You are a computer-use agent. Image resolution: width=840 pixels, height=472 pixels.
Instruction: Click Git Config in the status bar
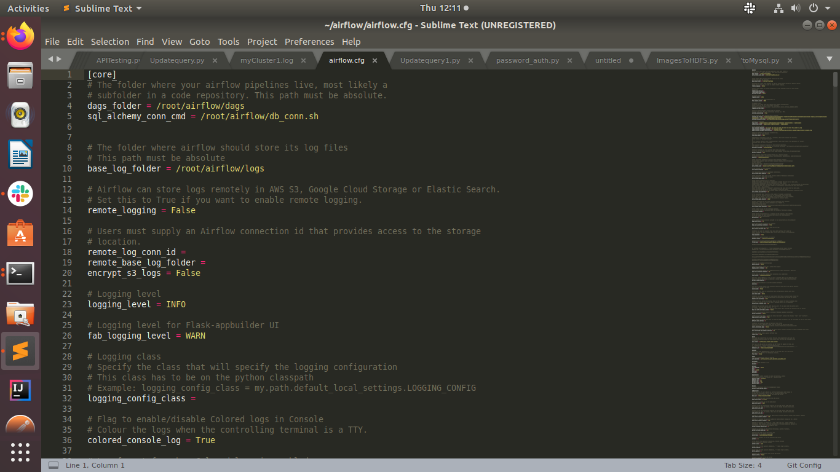(x=804, y=465)
